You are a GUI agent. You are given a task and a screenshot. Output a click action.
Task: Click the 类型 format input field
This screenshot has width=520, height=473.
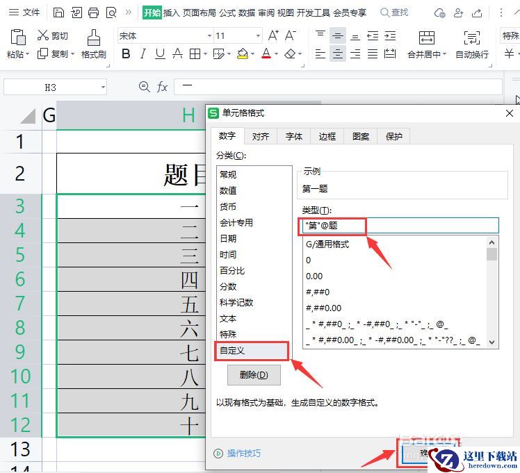(400, 226)
